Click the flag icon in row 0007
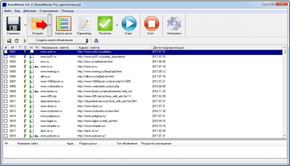 [x=32, y=81]
